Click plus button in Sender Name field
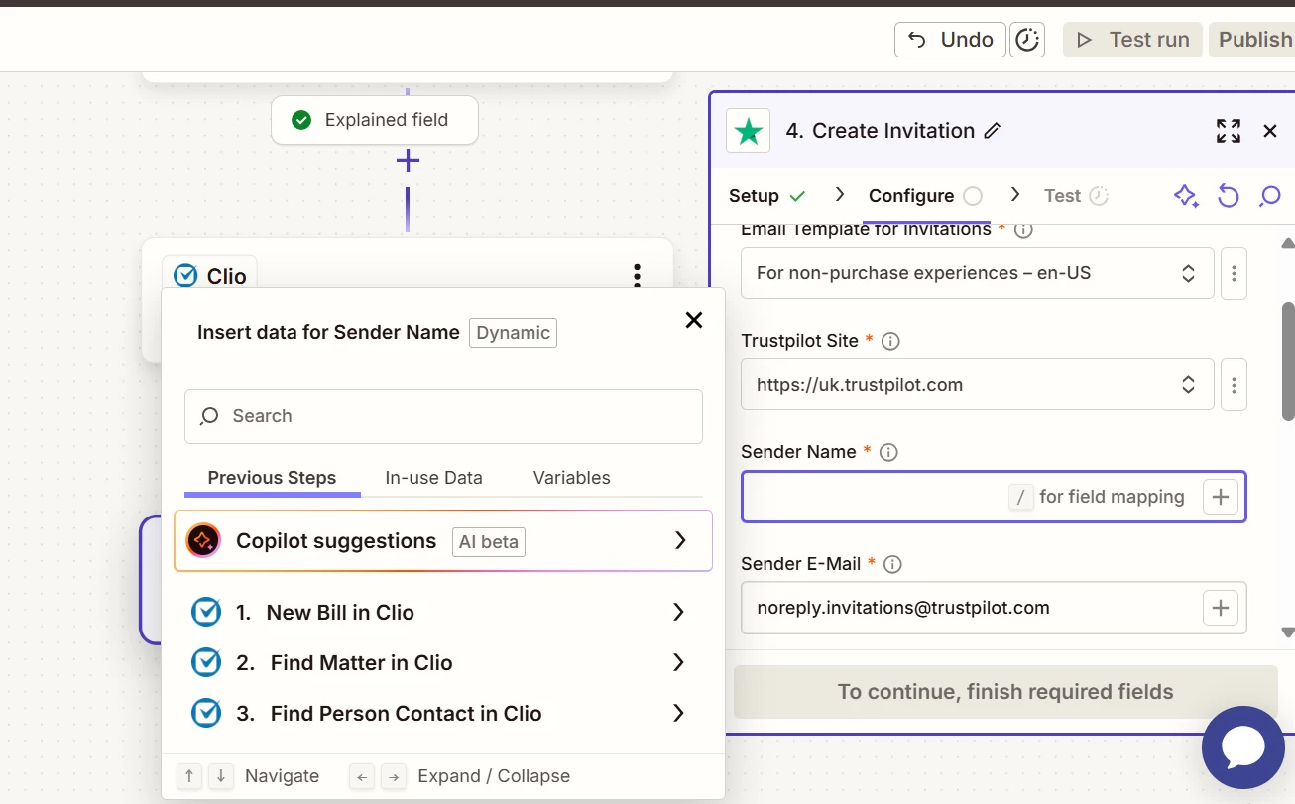 (x=1221, y=497)
